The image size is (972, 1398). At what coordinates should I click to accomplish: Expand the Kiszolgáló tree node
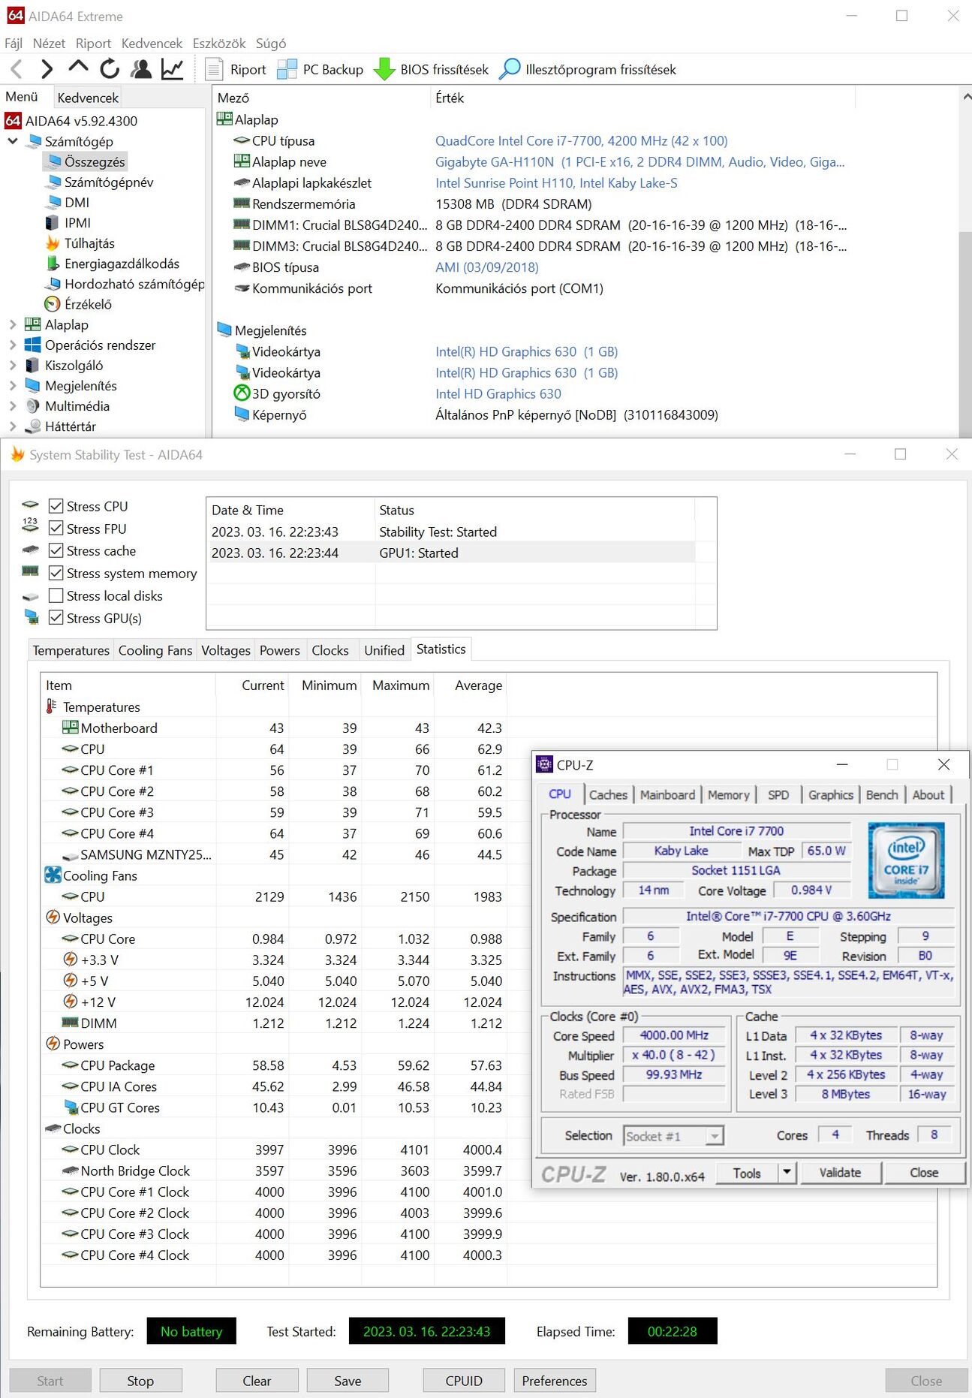(x=13, y=365)
